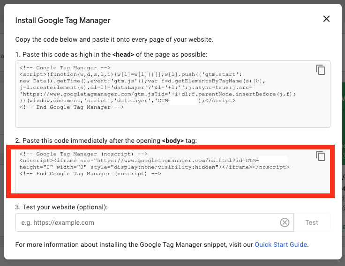Viewport: 345px width, 266px height.
Task: Click the '<!-- End Google Tag Manager -->' line
Action: click(x=72, y=107)
